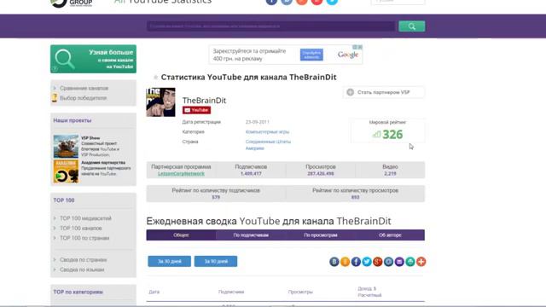
Task: Open the Google ad's blue button
Action: [311, 55]
